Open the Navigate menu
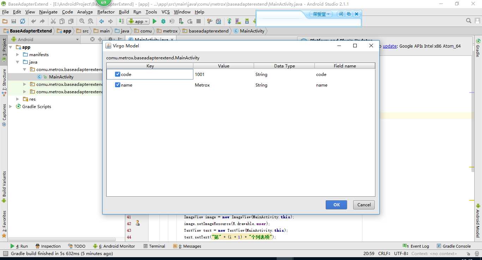 [x=48, y=12]
